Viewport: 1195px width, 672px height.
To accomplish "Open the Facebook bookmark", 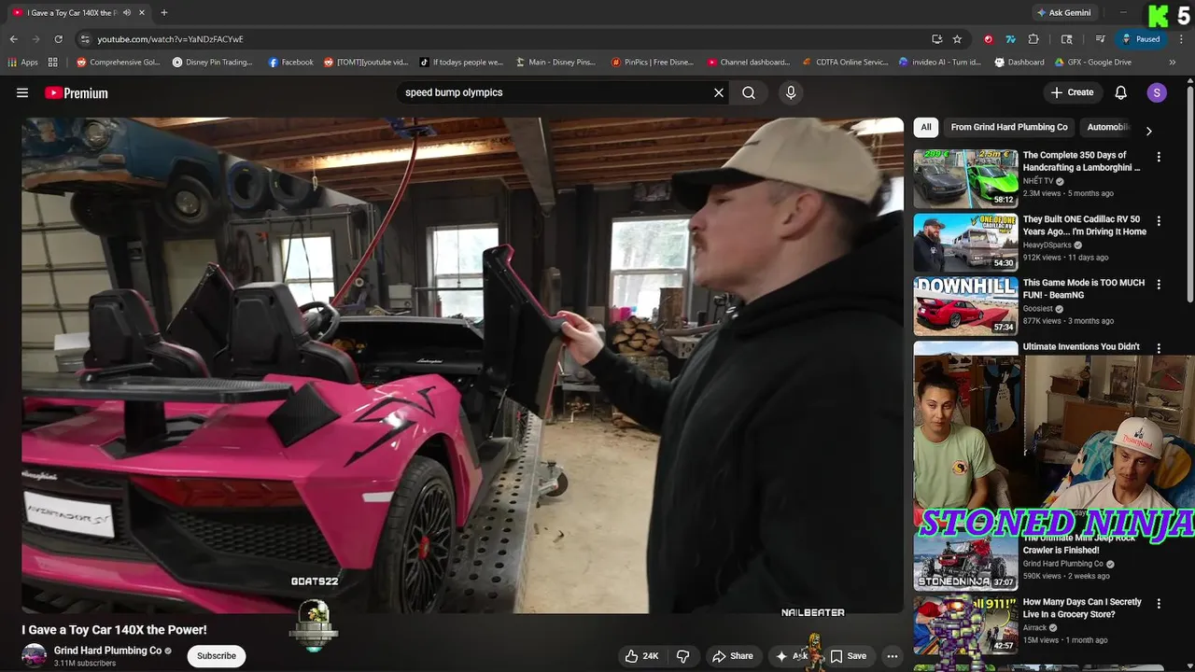I will (290, 63).
